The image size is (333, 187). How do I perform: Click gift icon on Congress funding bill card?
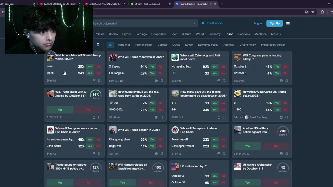(281, 81)
